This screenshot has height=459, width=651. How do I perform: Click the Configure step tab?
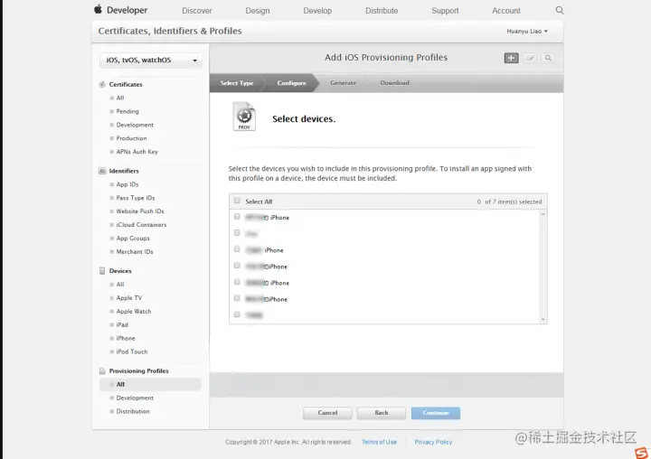point(291,83)
